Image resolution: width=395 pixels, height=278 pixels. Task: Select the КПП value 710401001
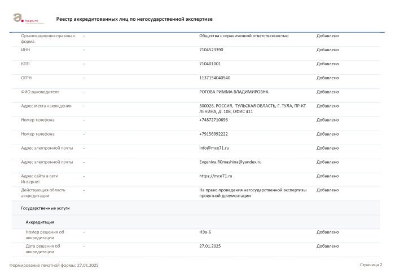pyautogui.click(x=210, y=64)
